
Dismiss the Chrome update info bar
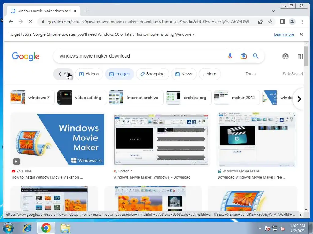pyautogui.click(x=301, y=34)
